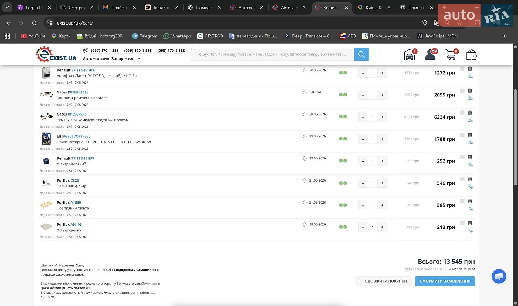
Task: Decrease quantity of Elf motor oil
Action: click(363, 139)
